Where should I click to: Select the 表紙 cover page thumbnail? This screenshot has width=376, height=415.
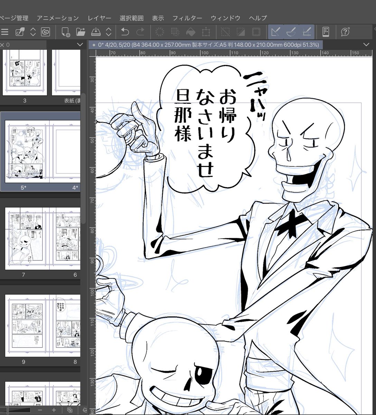click(x=66, y=73)
